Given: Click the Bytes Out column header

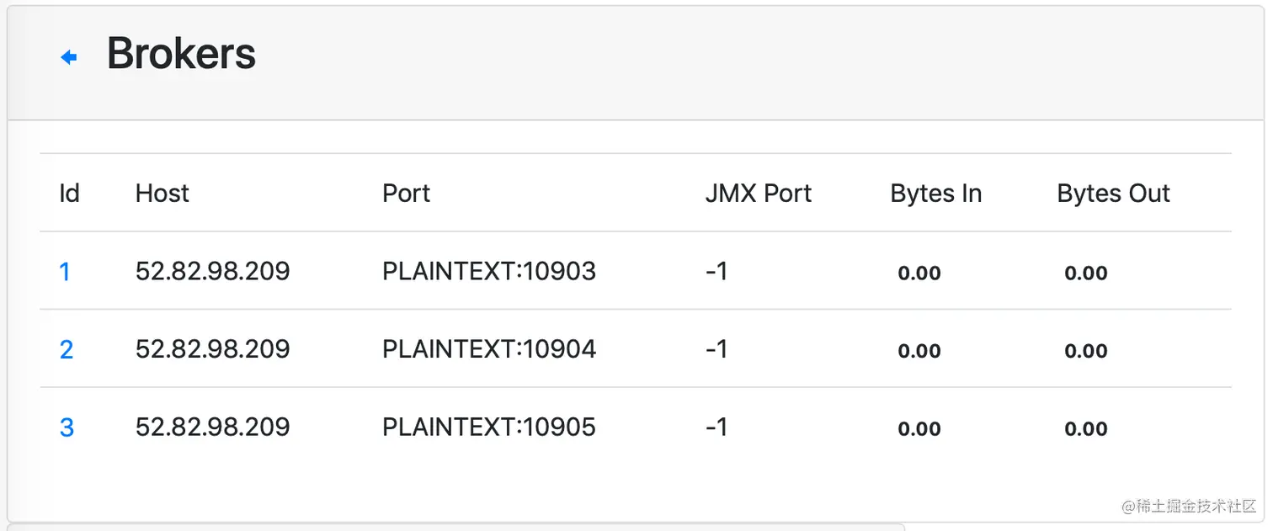Looking at the screenshot, I should pyautogui.click(x=1113, y=194).
